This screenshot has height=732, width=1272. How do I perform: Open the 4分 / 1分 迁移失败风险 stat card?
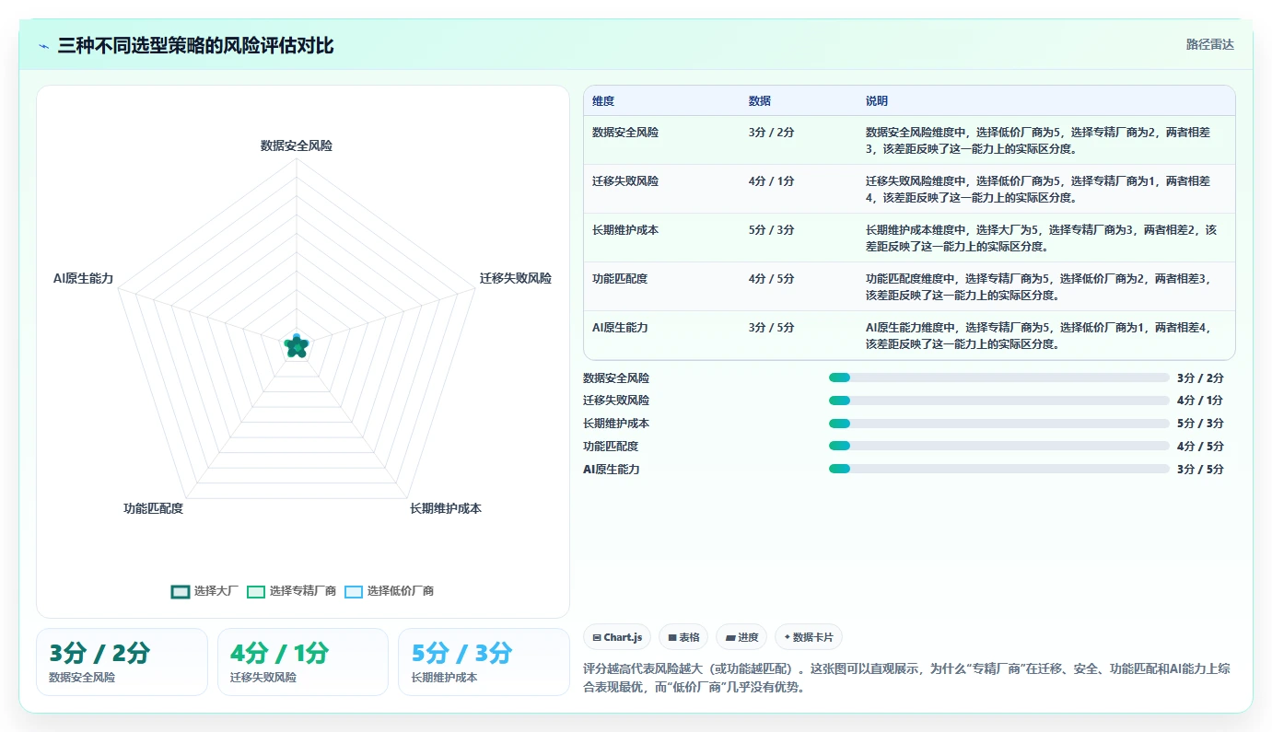303,662
